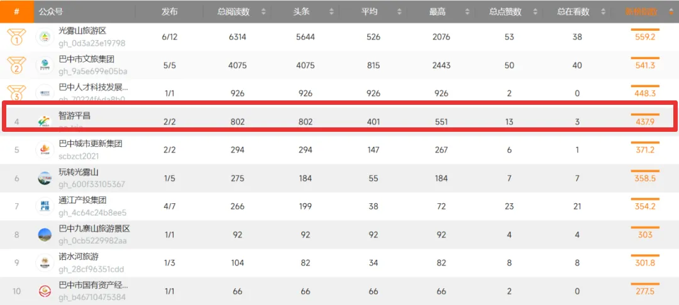Click 巴中市文旅集团 avatar logo
This screenshot has height=305, width=679.
click(x=45, y=65)
